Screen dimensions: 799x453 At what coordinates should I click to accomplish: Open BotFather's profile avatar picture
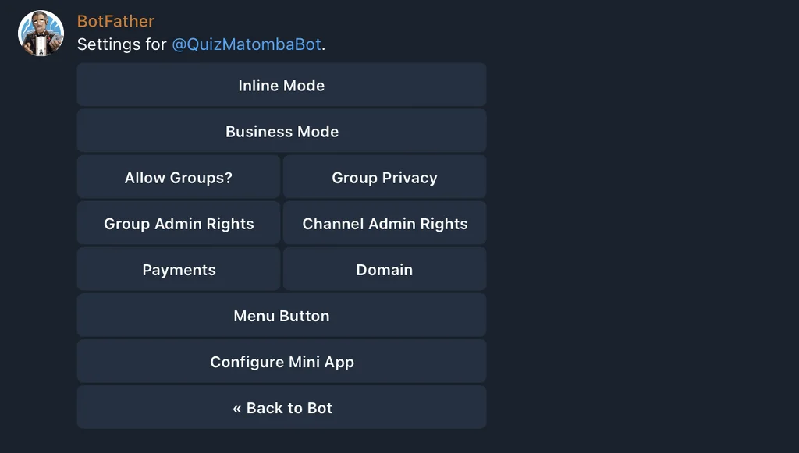[41, 33]
